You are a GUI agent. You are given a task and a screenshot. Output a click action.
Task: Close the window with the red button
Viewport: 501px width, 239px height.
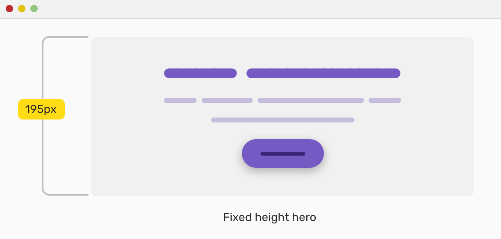click(x=9, y=9)
